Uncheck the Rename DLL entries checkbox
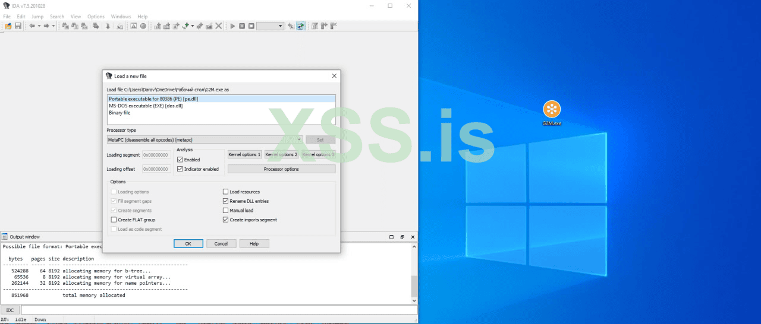761x324 pixels. [x=225, y=201]
